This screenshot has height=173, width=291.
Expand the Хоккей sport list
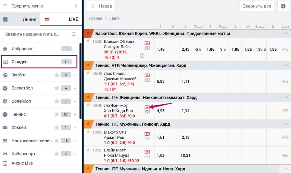pos(75,128)
